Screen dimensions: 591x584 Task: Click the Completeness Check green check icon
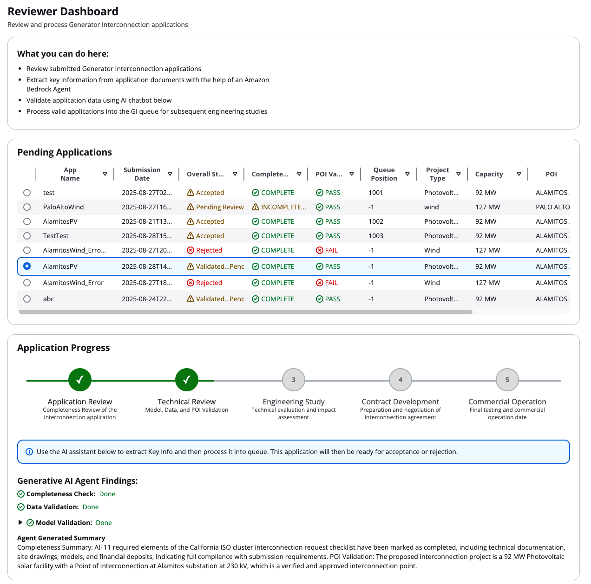click(x=21, y=494)
